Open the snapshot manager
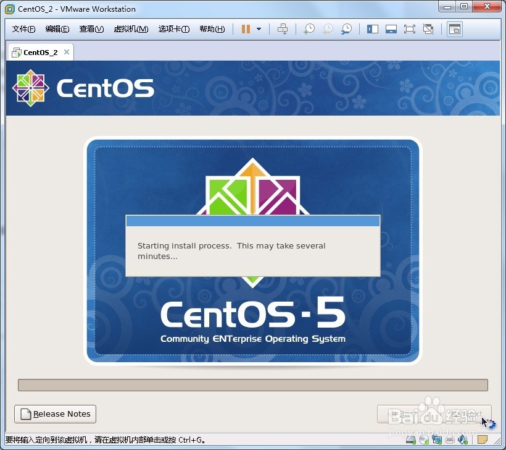 click(x=346, y=29)
